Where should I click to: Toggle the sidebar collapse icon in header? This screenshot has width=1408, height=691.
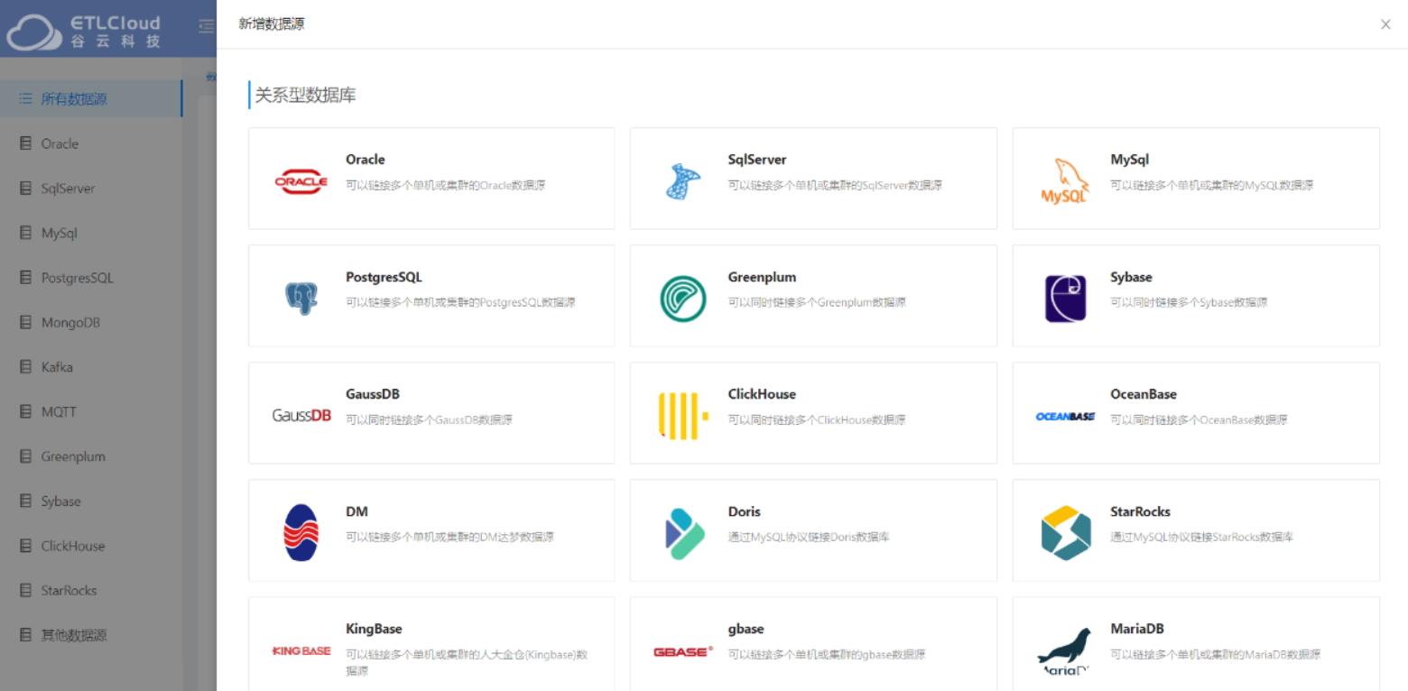pos(206,26)
